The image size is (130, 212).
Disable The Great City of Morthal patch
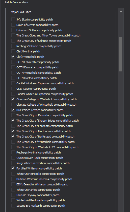click(x=13, y=131)
